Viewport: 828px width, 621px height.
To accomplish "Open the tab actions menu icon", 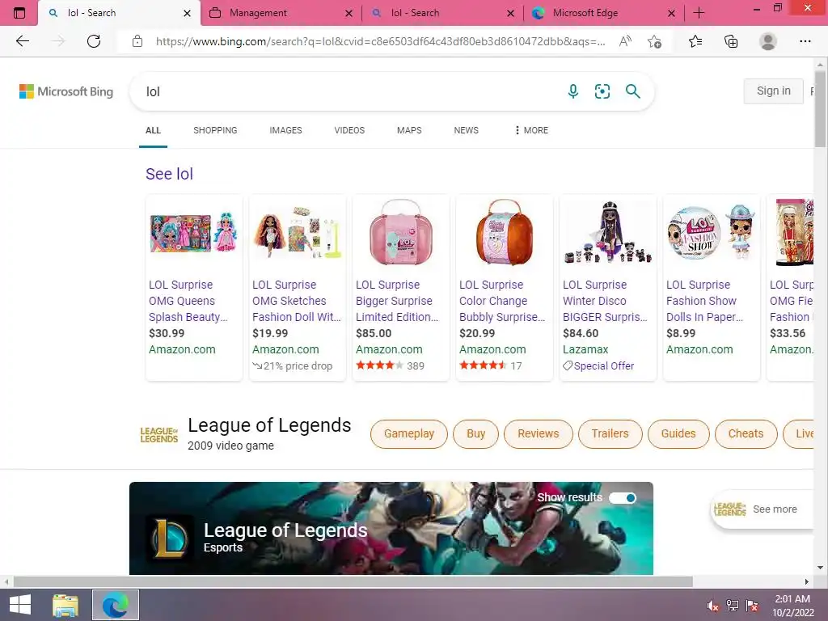I will pyautogui.click(x=19, y=13).
